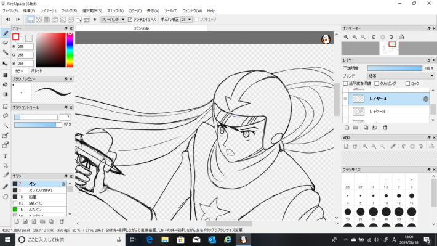Undock the レイヤー panel
The image size is (437, 246).
point(429,60)
